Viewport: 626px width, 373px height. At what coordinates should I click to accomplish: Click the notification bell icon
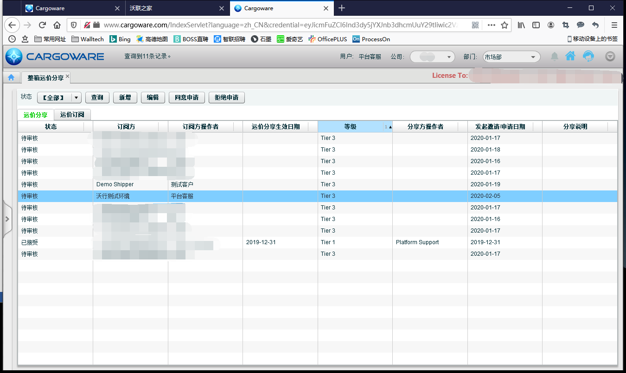(554, 57)
